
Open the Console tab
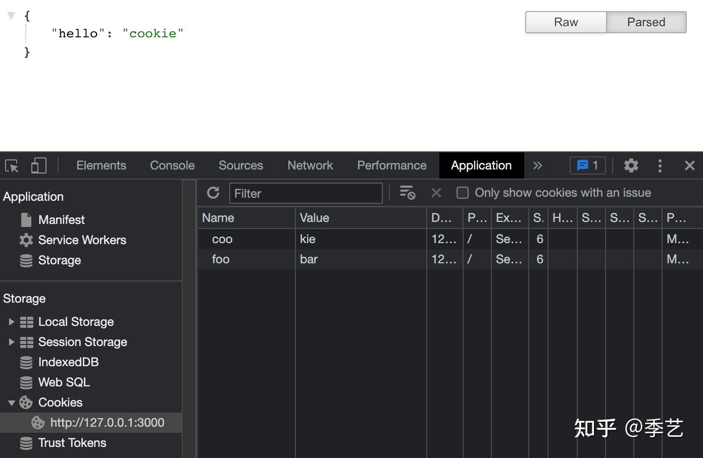[x=172, y=165]
